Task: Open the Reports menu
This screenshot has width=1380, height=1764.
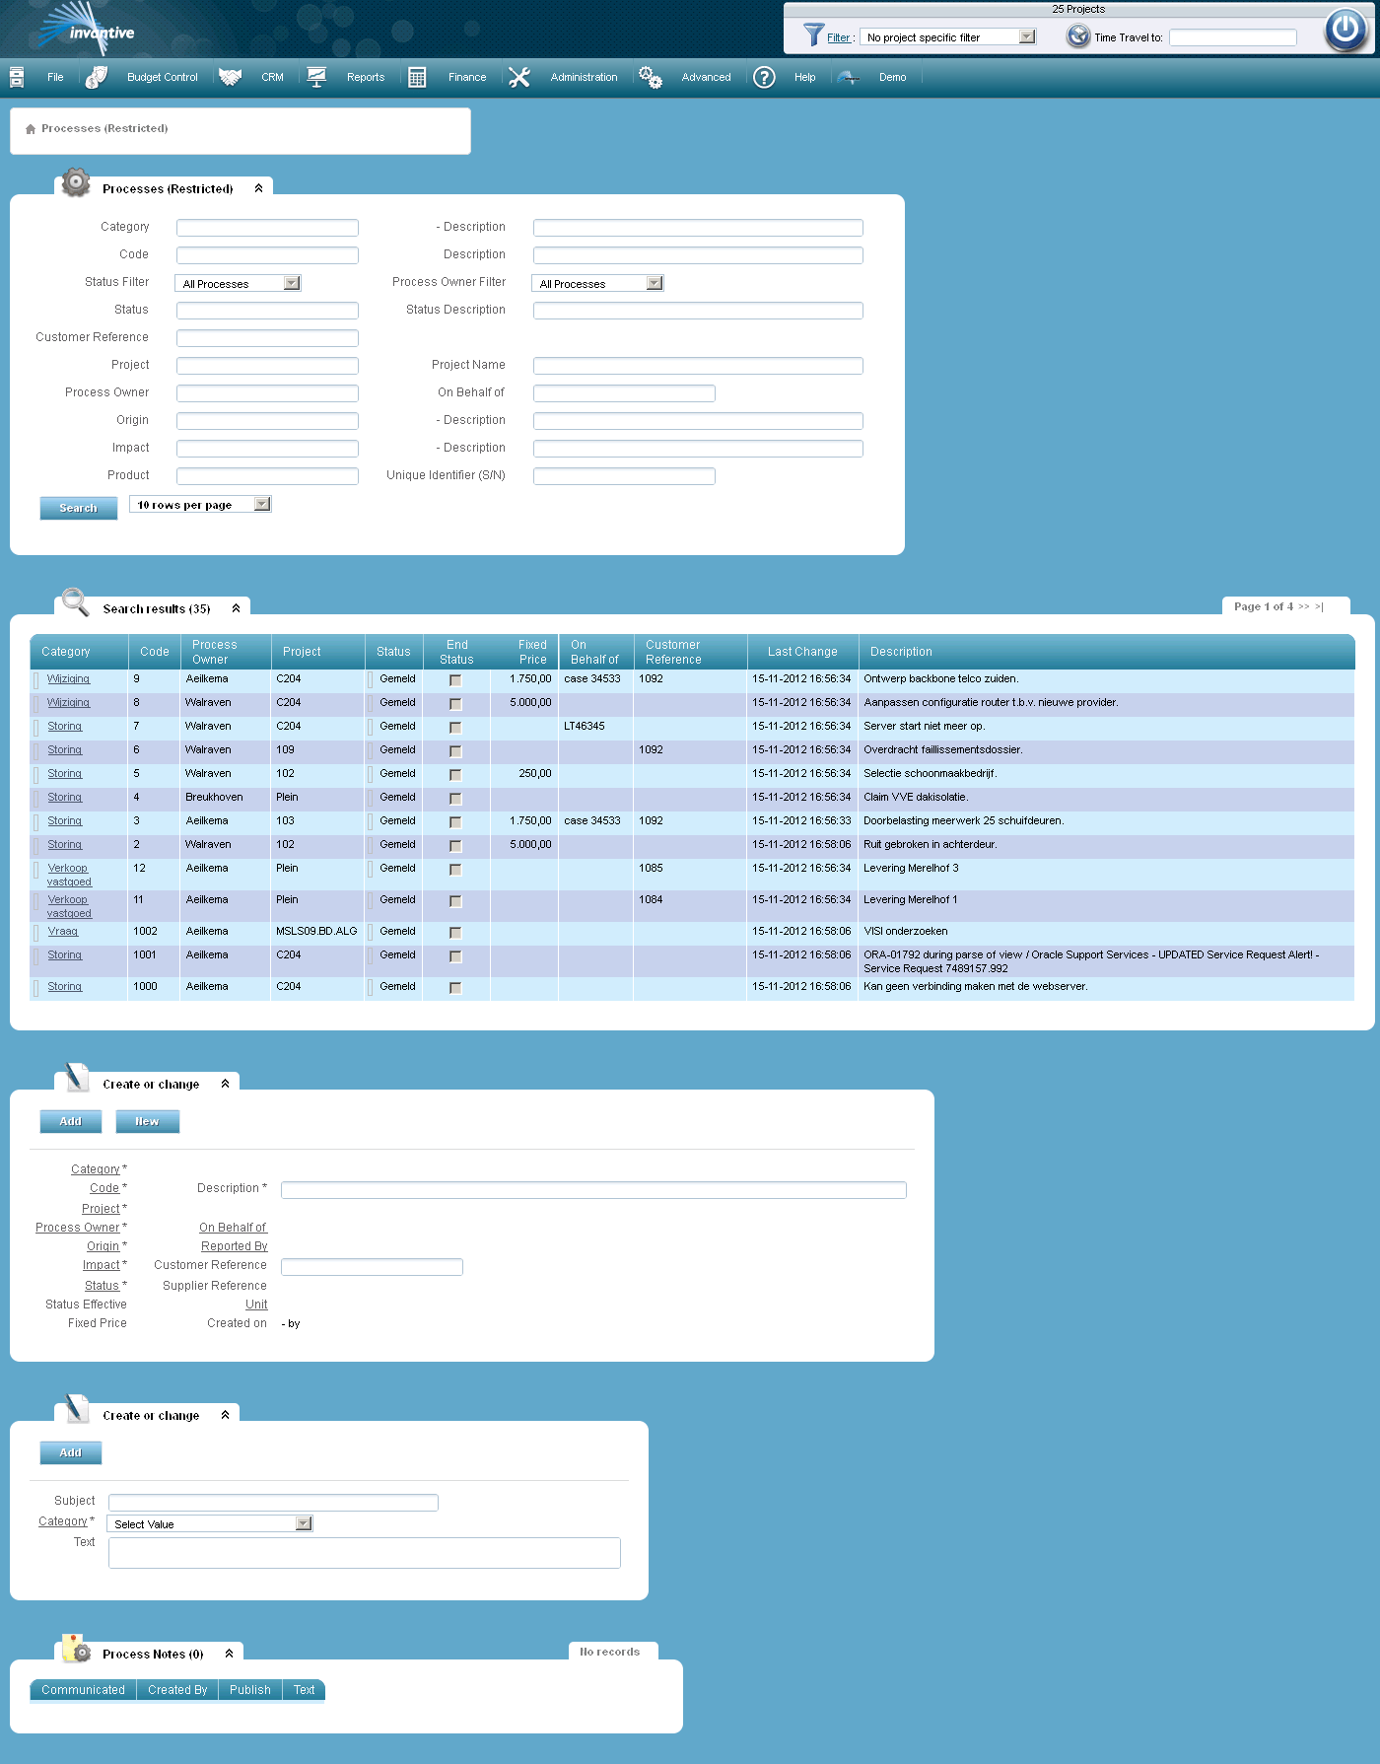Action: pyautogui.click(x=366, y=77)
